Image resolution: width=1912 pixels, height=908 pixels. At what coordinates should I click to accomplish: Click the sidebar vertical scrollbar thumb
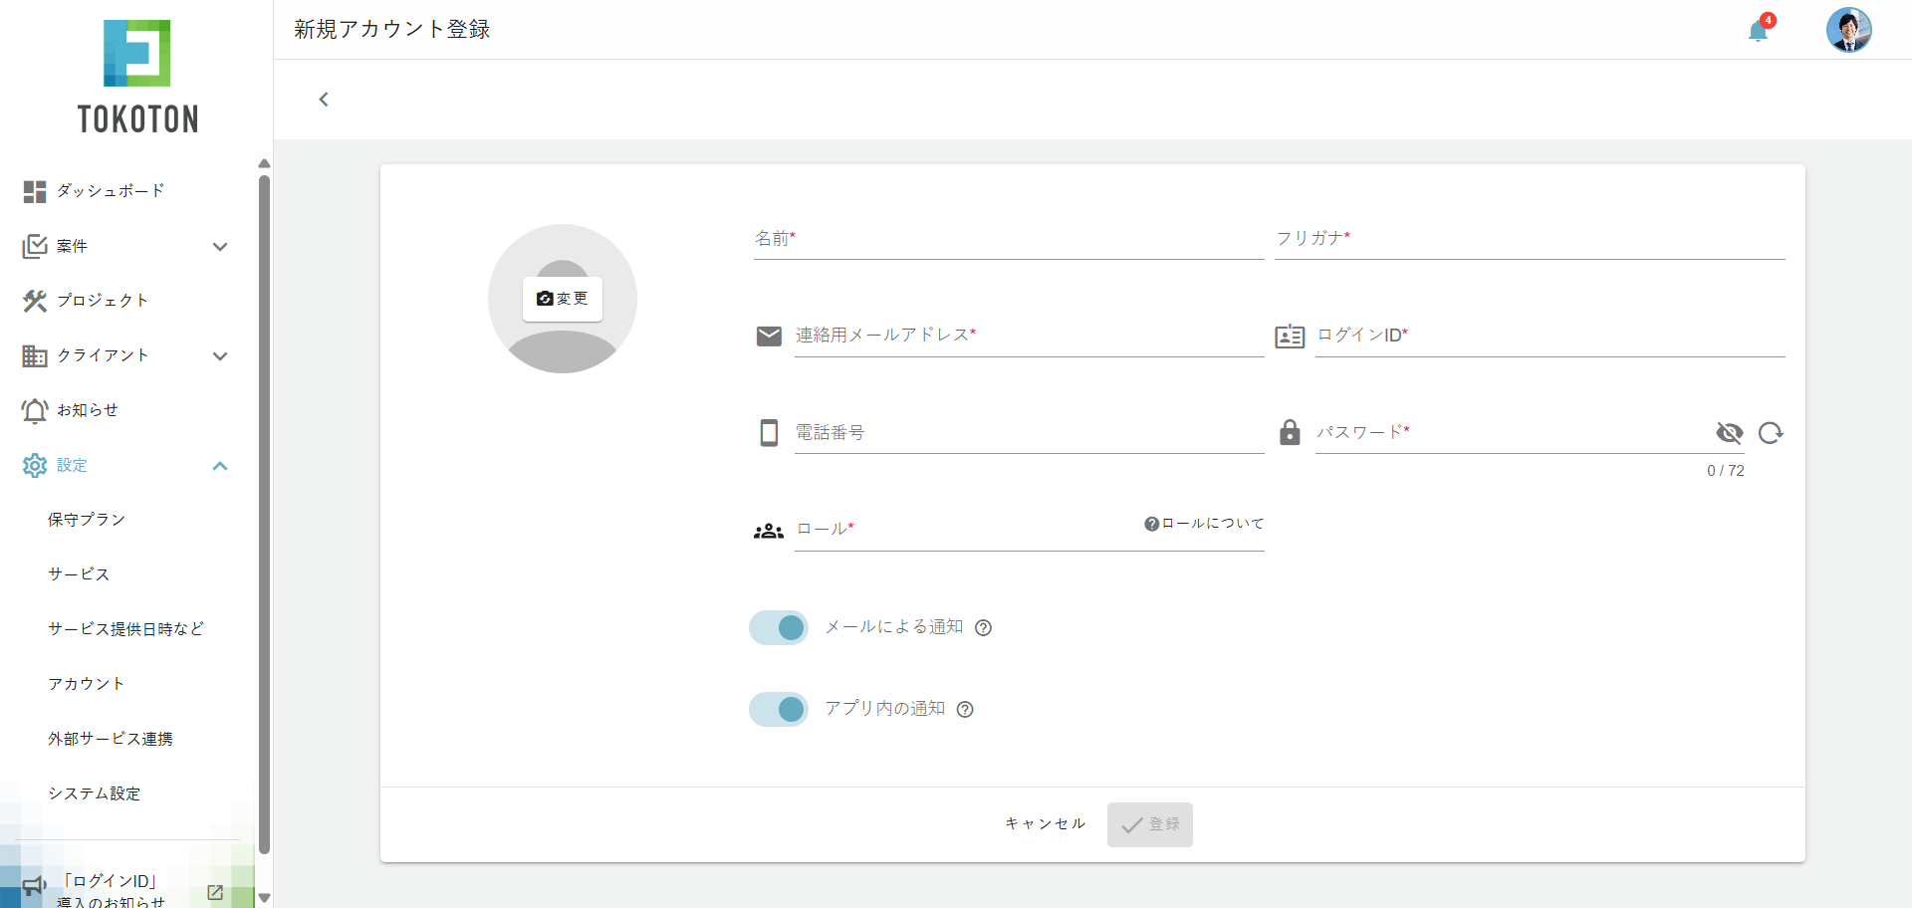(264, 515)
